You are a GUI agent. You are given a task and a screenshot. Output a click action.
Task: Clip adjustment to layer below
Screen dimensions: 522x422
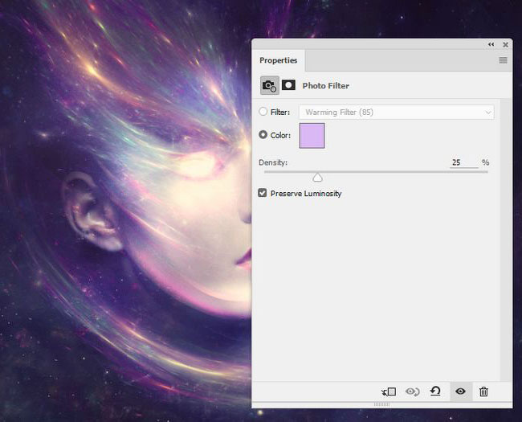[x=389, y=391]
